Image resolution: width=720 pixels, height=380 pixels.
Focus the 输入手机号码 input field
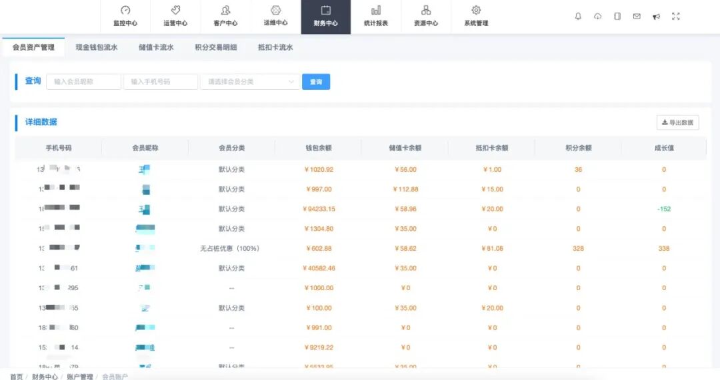[160, 82]
